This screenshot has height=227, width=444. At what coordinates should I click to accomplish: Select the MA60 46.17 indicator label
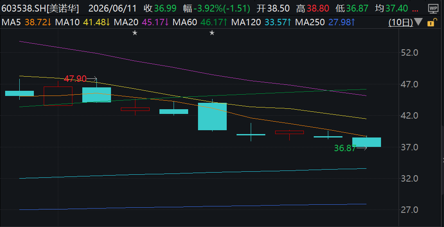200,22
